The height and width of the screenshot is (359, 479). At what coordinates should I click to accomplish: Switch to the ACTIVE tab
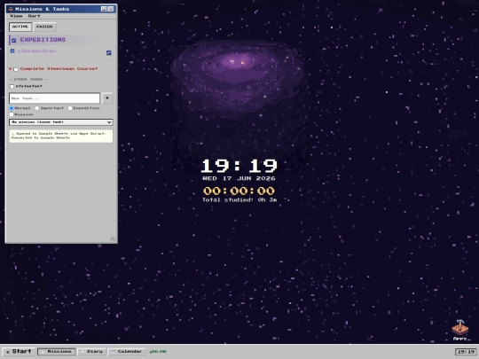tap(20, 27)
